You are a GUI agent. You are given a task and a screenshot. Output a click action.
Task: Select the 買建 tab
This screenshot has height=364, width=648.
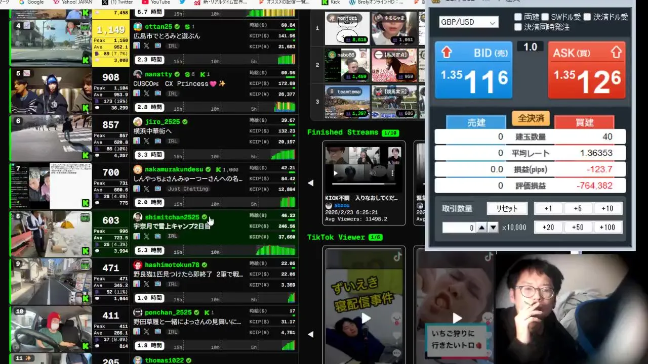tap(584, 122)
